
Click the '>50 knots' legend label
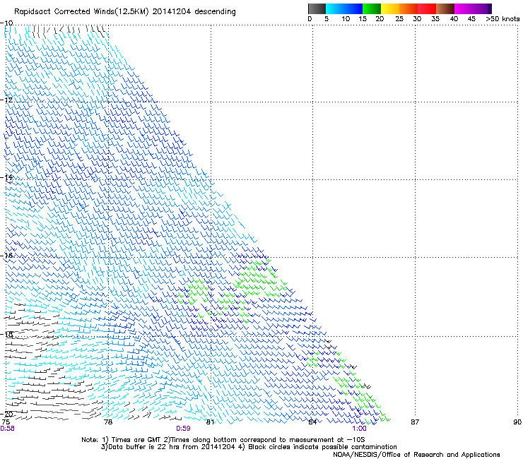[503, 19]
